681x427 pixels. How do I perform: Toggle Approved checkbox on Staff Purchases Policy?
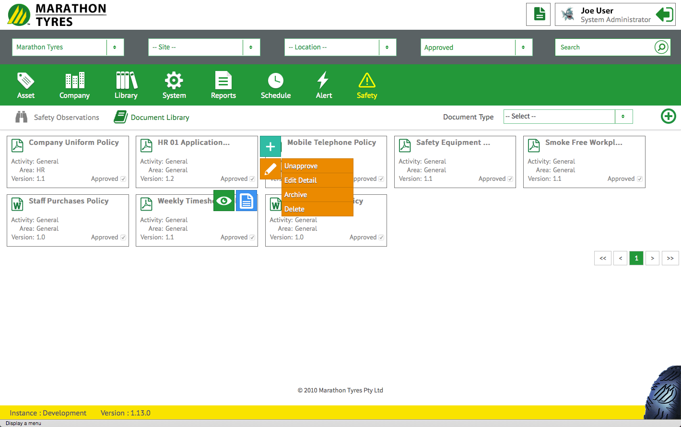click(x=123, y=237)
